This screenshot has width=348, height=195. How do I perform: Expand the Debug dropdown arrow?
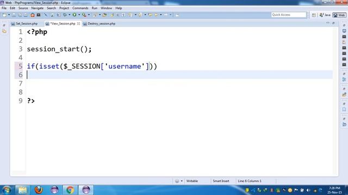[69, 15]
